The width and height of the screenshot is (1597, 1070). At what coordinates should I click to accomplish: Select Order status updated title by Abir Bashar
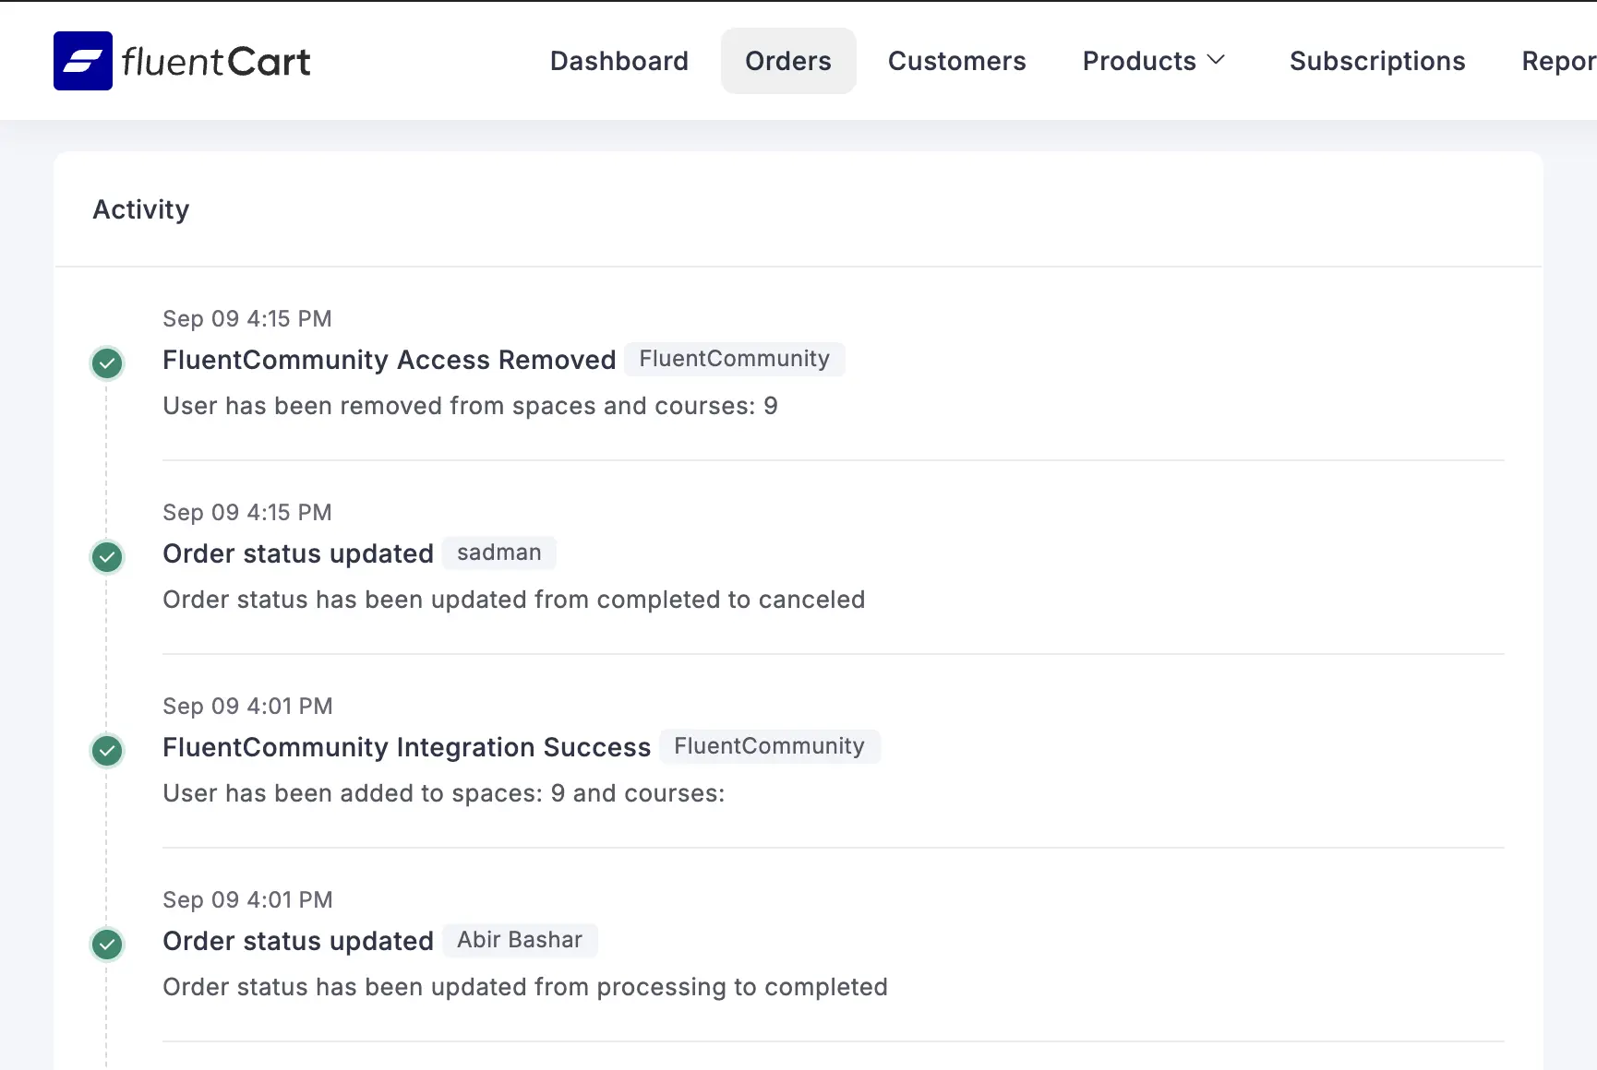pos(298,941)
